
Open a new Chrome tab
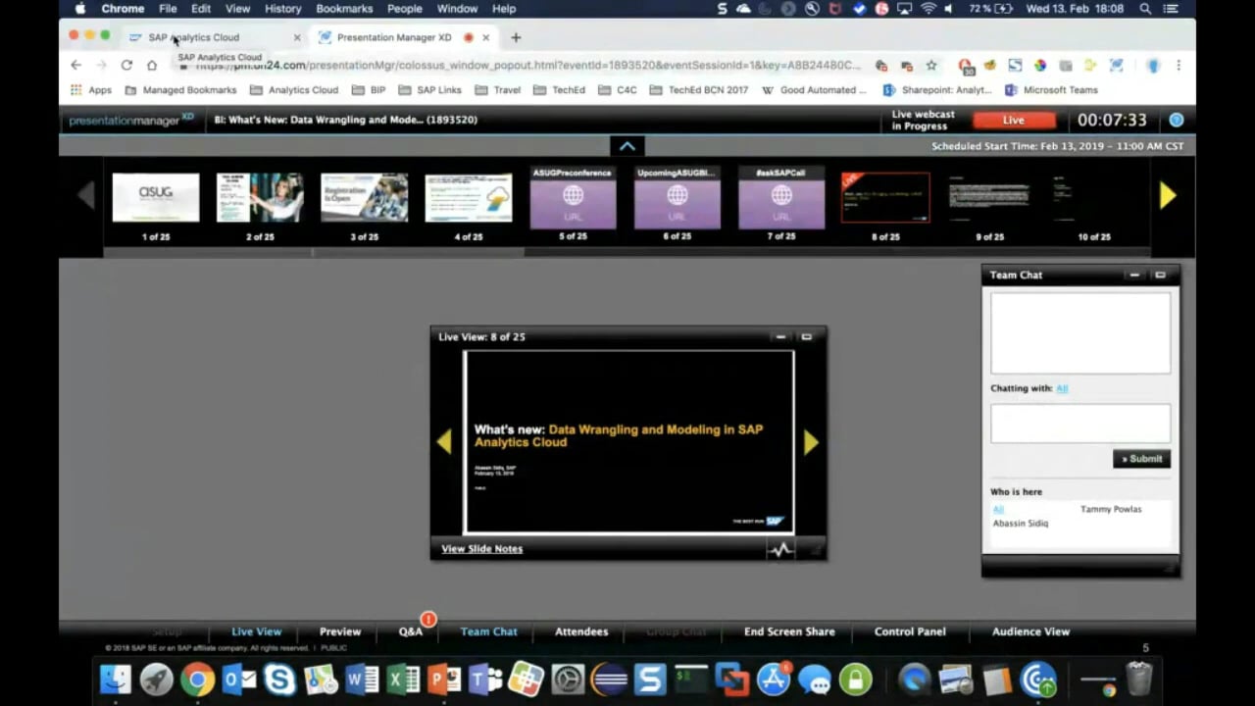pyautogui.click(x=516, y=37)
